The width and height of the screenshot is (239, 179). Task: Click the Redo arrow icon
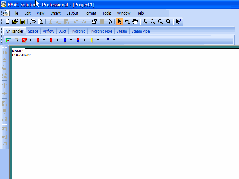[84, 21]
